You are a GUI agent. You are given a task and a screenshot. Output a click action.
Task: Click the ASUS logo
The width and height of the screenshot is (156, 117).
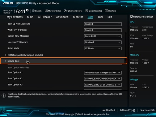tap(8, 3)
